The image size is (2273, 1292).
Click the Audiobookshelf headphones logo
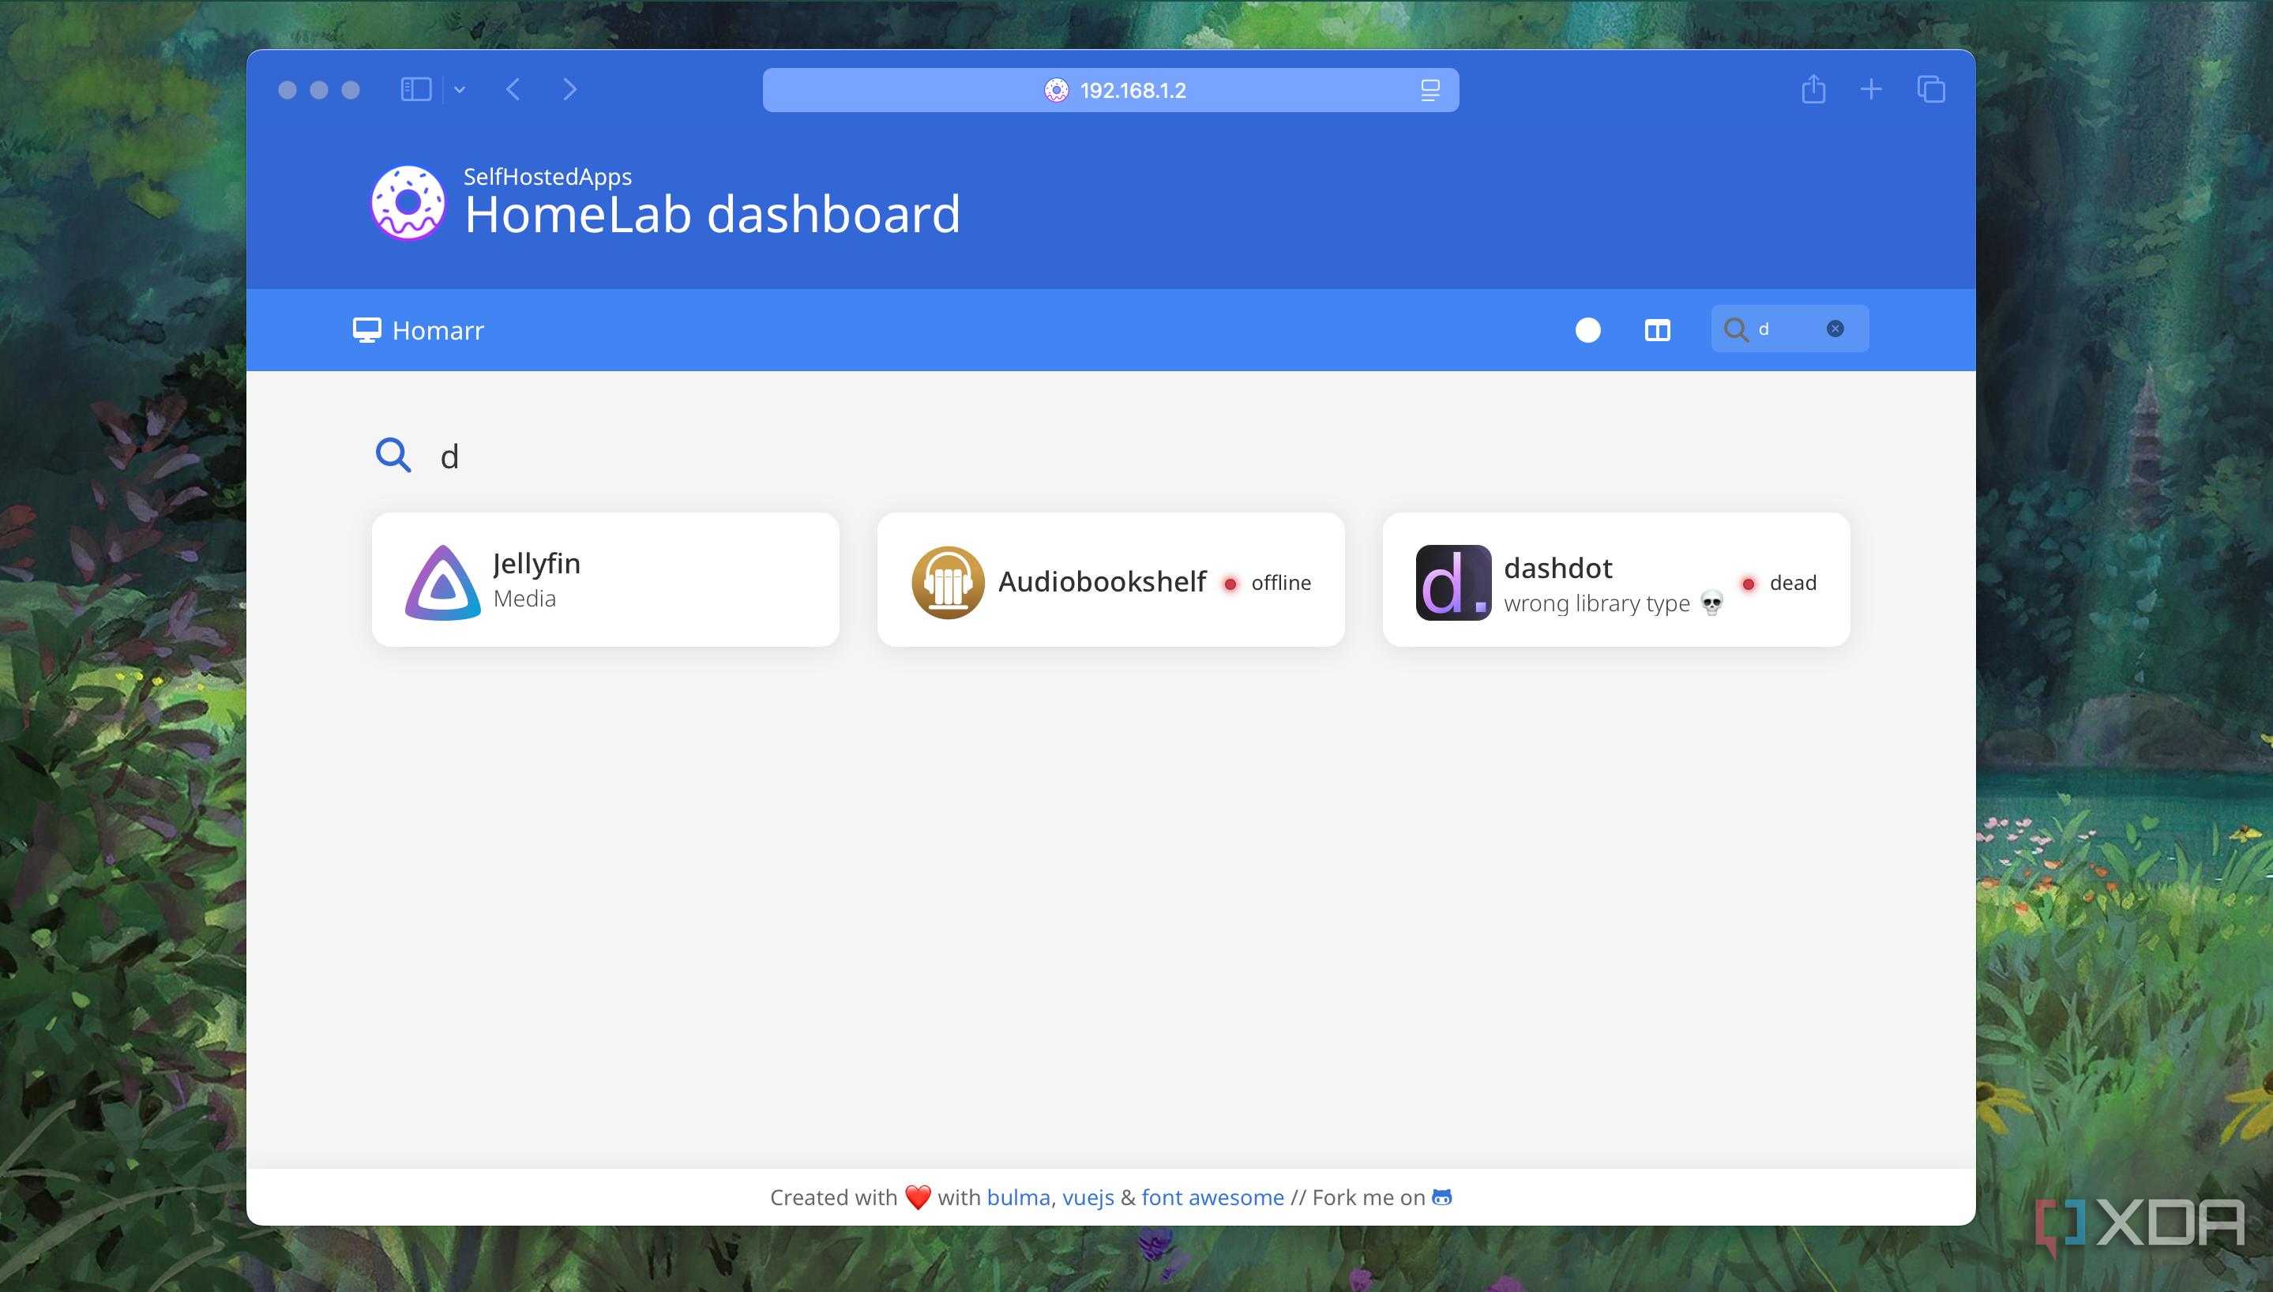click(x=948, y=582)
